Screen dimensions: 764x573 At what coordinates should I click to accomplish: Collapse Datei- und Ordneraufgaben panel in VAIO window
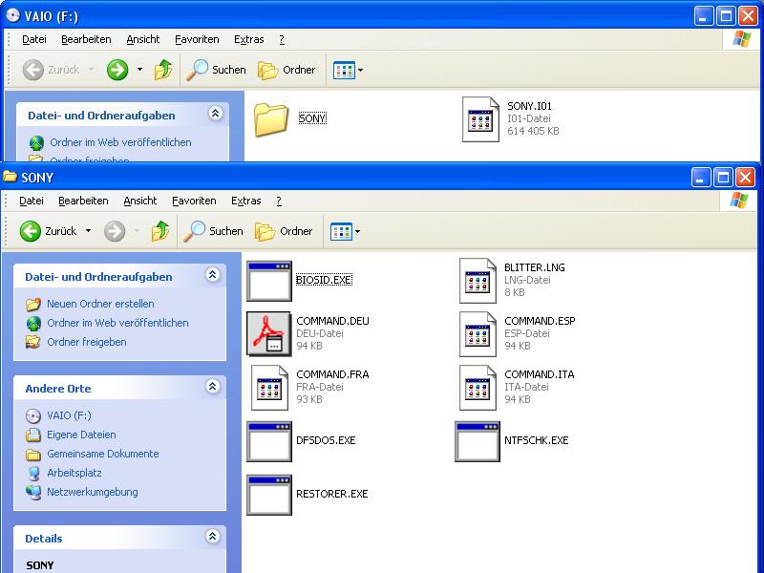tap(216, 114)
